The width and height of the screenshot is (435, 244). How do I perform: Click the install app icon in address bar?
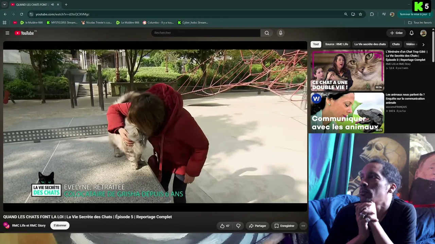353,14
